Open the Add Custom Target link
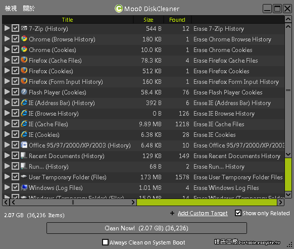294x249 pixels. tap(203, 213)
